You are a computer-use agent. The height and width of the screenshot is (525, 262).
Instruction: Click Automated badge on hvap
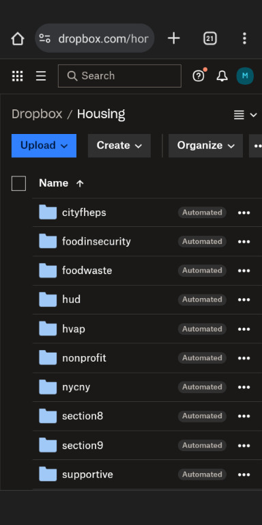[x=202, y=329]
